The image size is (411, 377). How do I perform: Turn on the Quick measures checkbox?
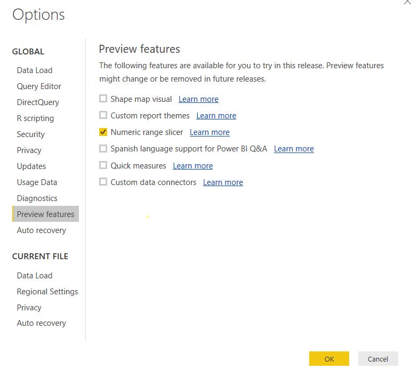pyautogui.click(x=103, y=165)
